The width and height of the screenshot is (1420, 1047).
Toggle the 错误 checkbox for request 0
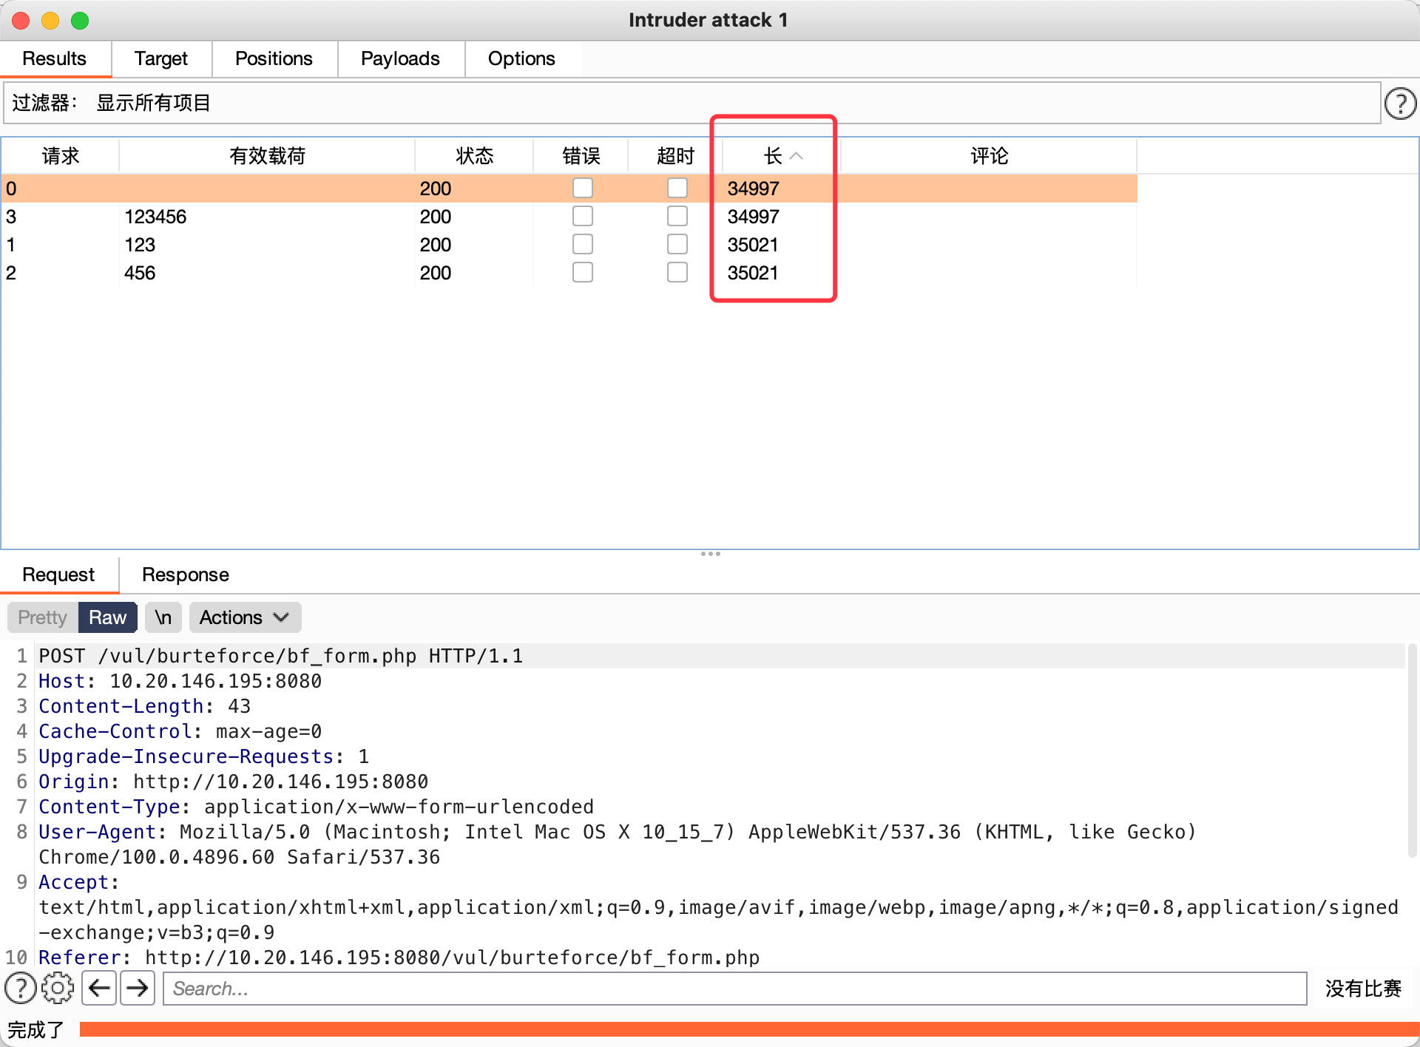(x=582, y=188)
